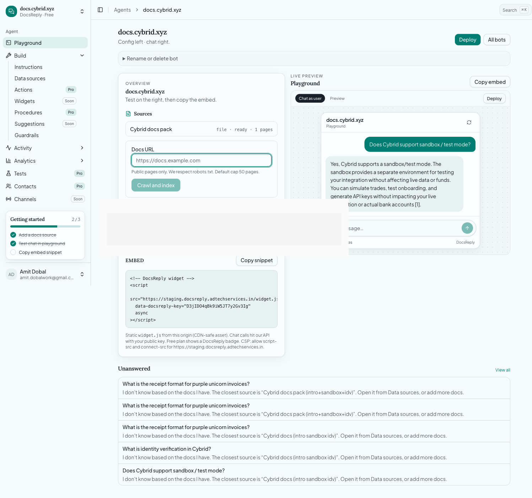Reset chat with the refresh icon
532x498 pixels.
[x=469, y=123]
